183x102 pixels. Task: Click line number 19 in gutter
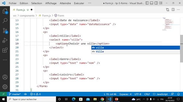pyautogui.click(x=17, y=44)
